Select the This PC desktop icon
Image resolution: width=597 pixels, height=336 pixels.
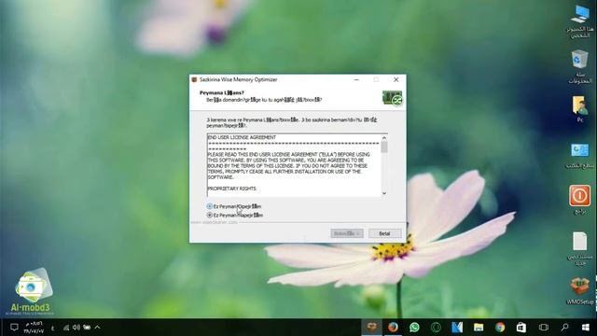point(580,21)
